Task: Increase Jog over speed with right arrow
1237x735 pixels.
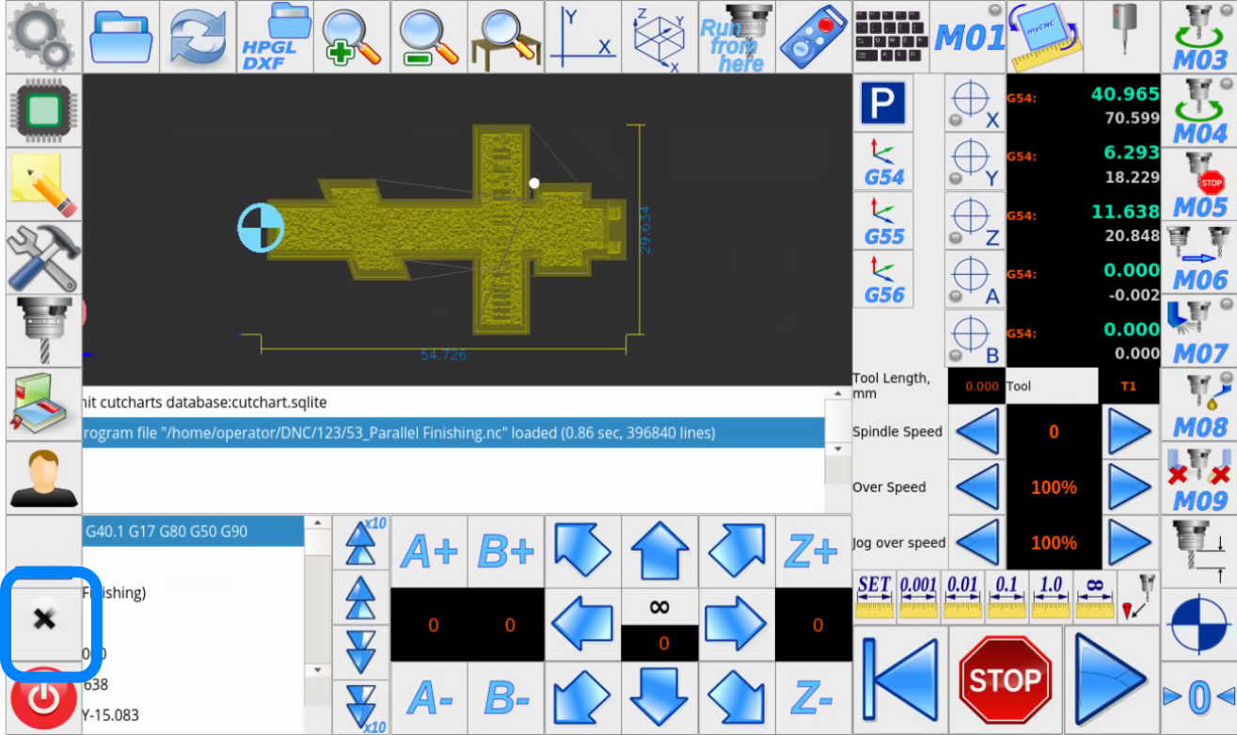Action: (1130, 543)
